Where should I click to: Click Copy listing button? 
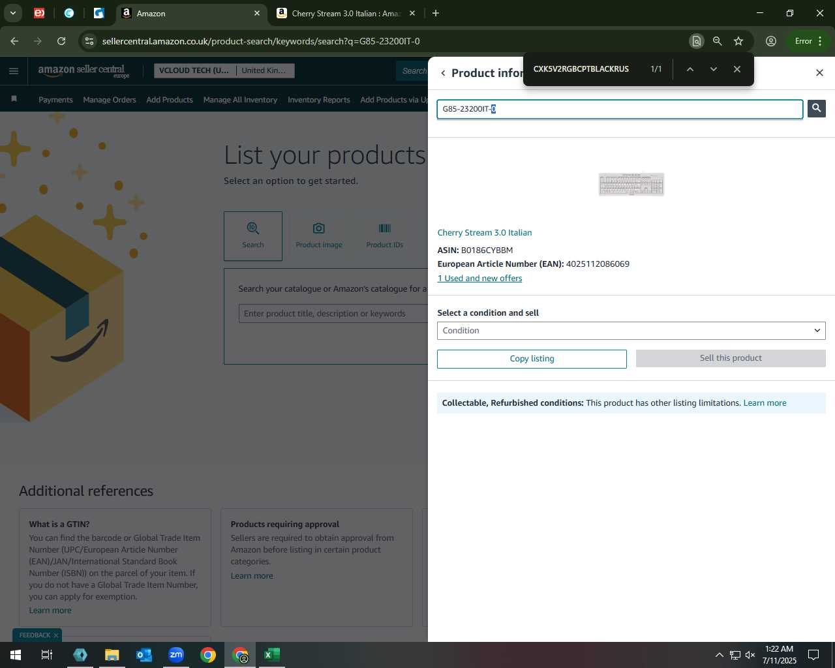(x=532, y=359)
